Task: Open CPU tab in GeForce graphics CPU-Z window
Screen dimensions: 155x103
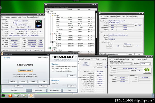Action: click(x=110, y=59)
